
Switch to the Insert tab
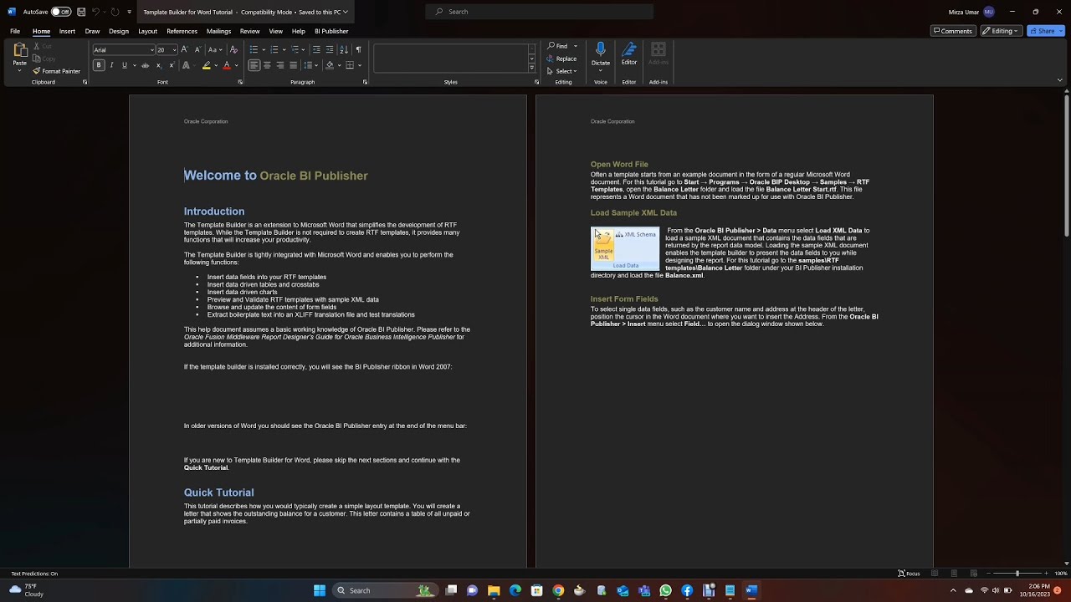coord(67,31)
